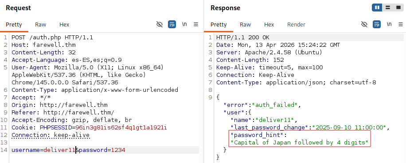The width and height of the screenshot is (406, 163).
Task: Click the "name":"deliver11" JSON line
Action: (x=264, y=120)
